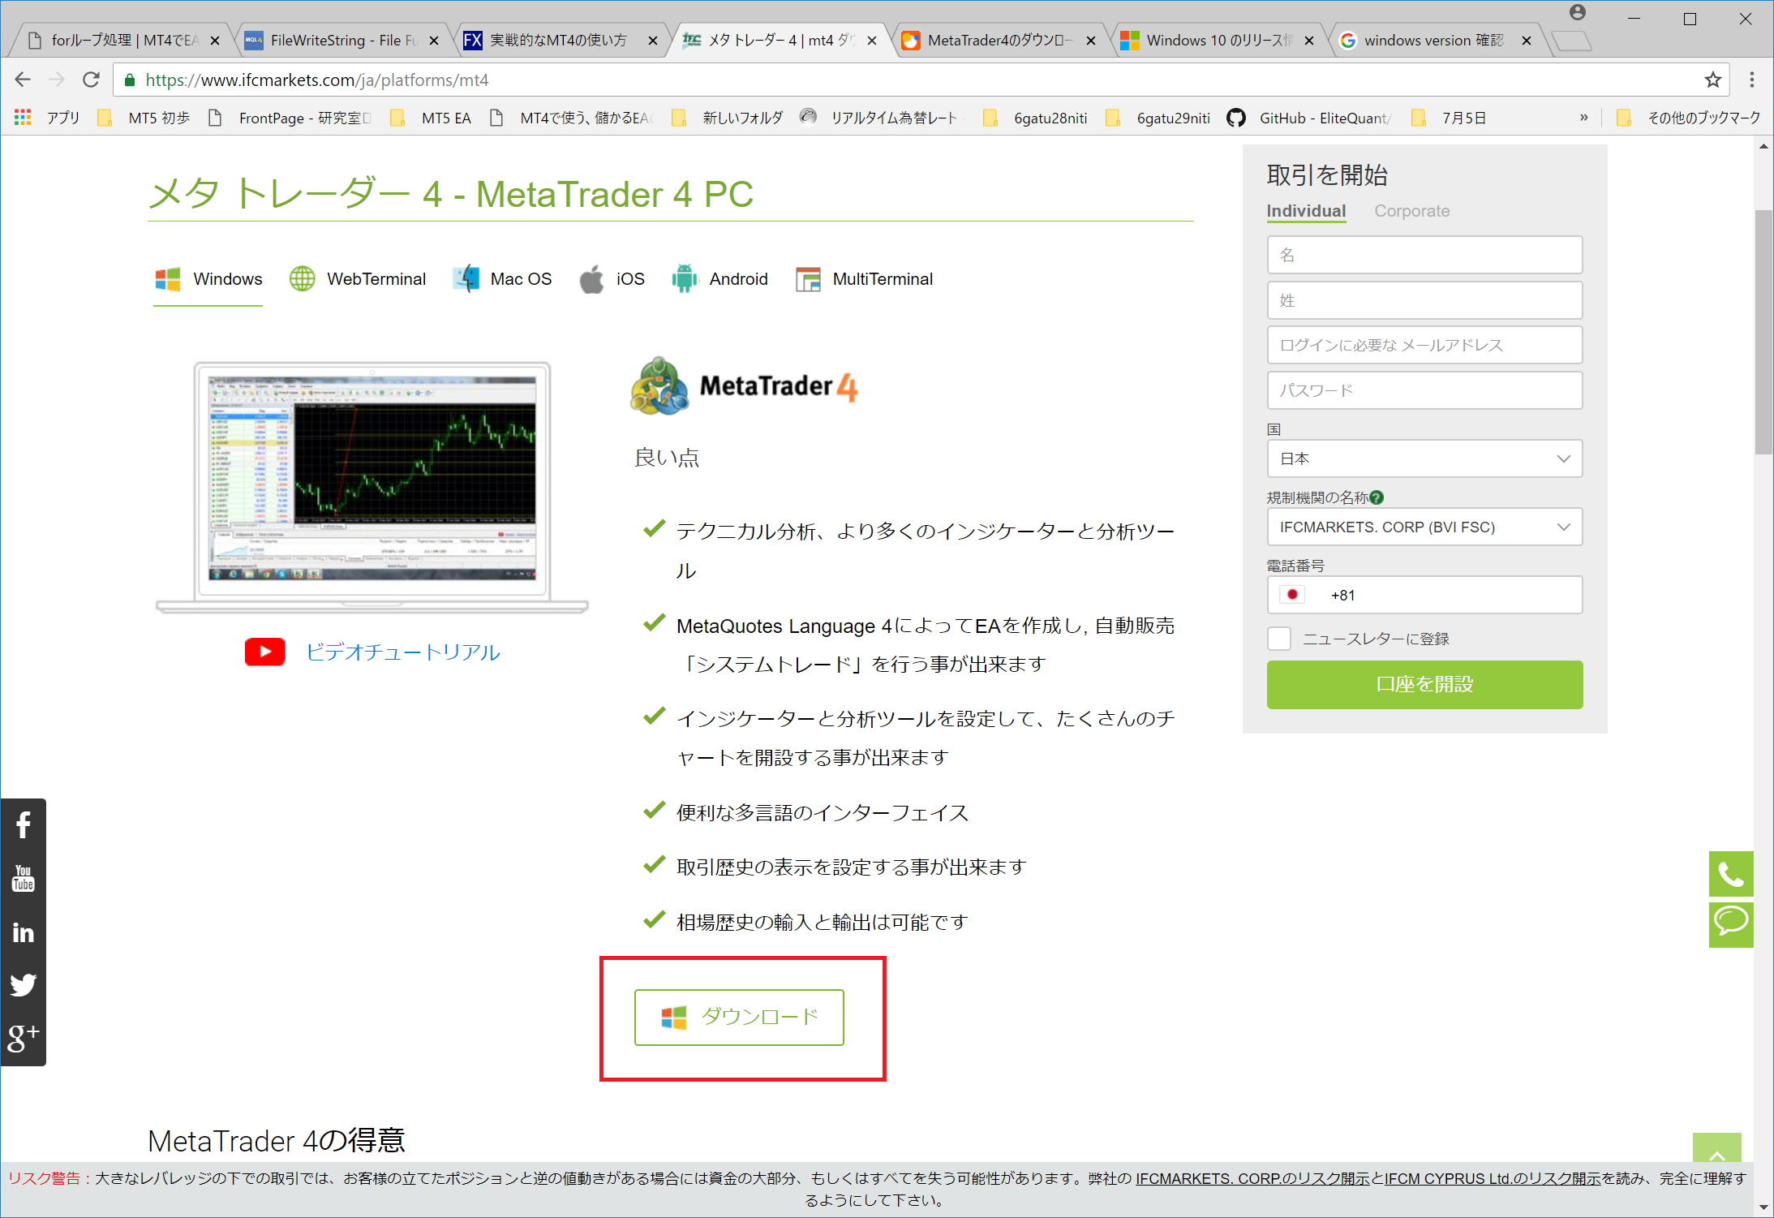Click the green phone call icon

click(x=1730, y=874)
